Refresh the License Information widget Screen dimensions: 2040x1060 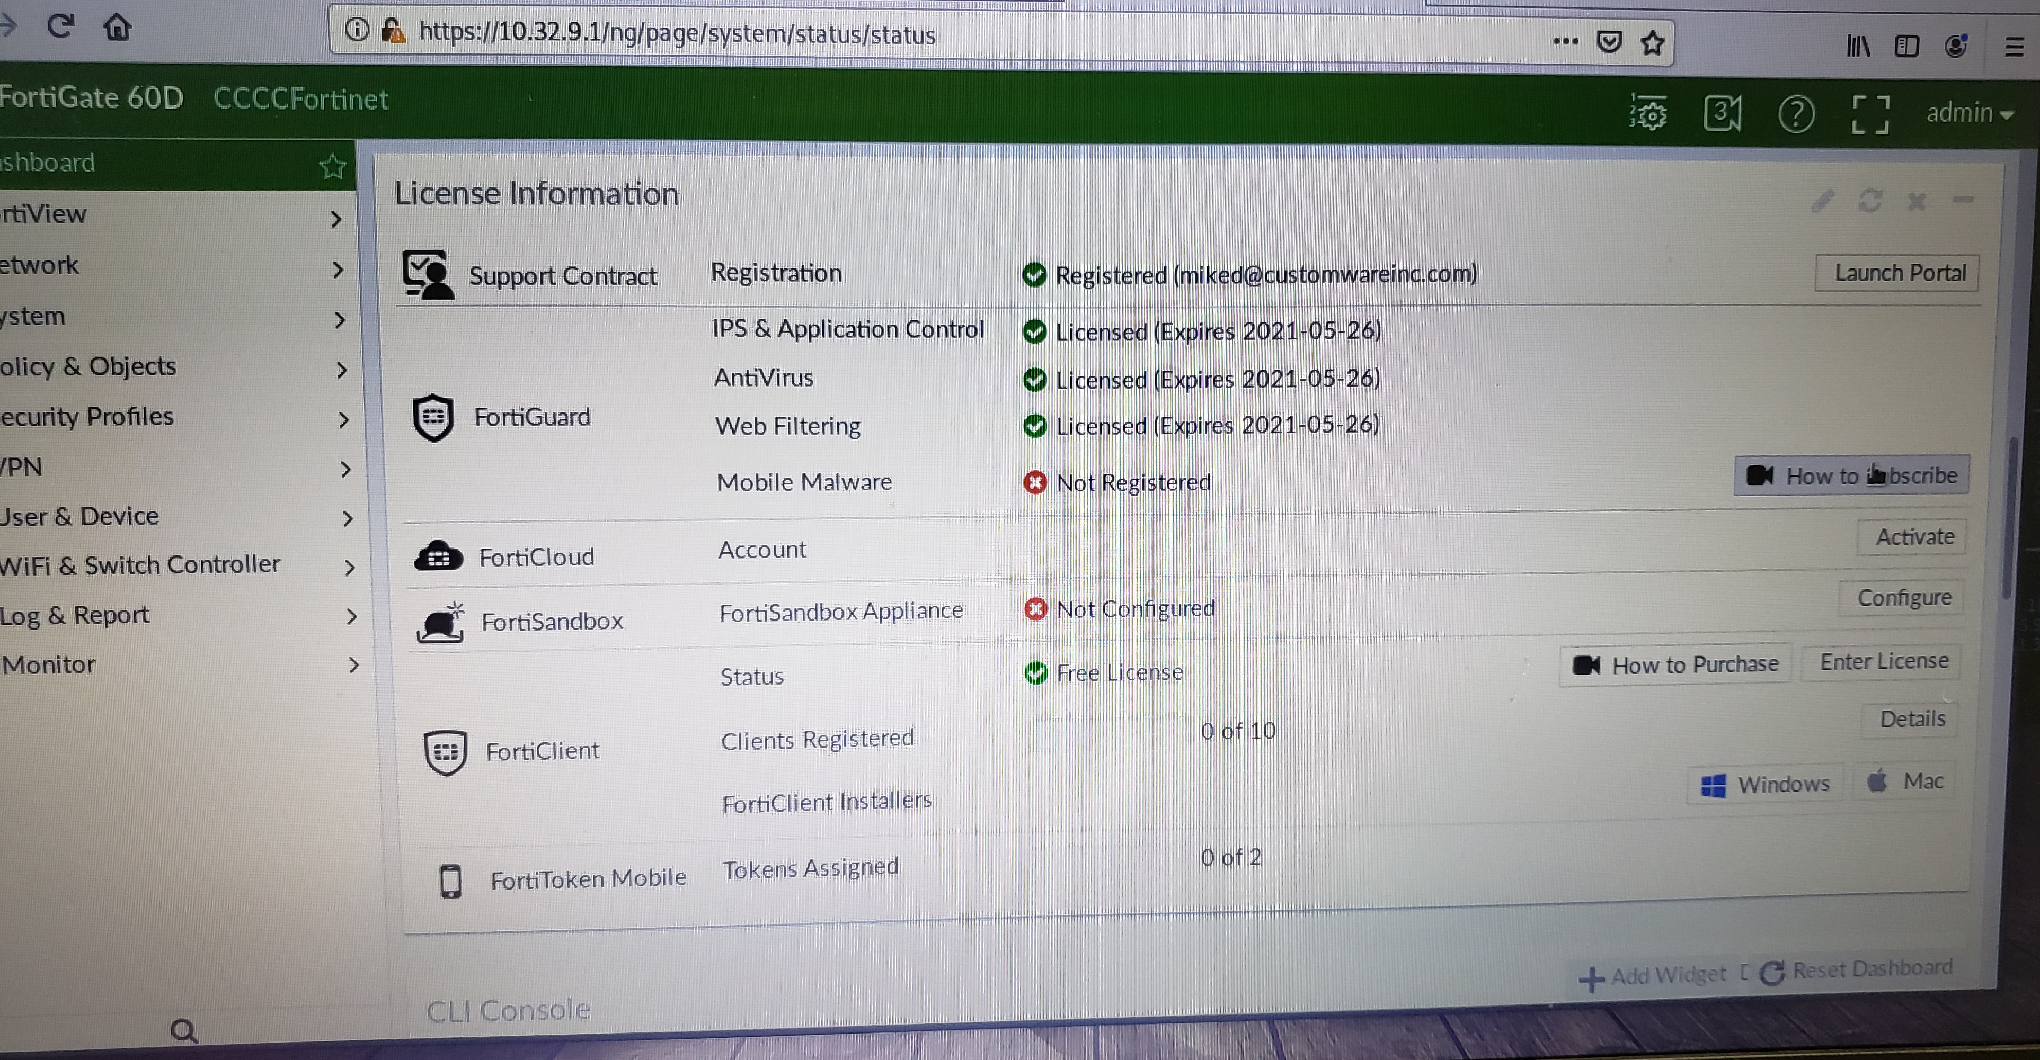tap(1870, 200)
